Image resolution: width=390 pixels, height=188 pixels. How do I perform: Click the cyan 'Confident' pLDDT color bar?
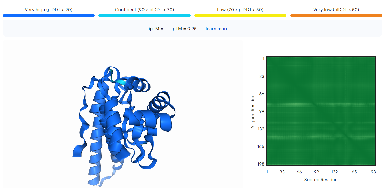145,16
